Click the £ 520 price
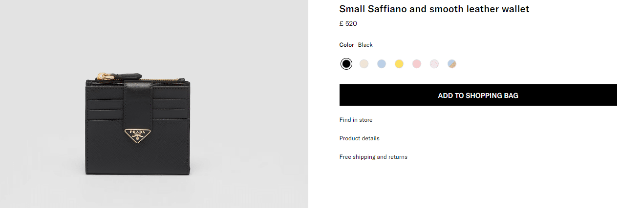This screenshot has width=620, height=208. point(348,23)
